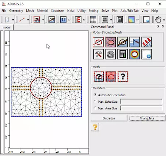Select boundary load arrows mode icon
The height and width of the screenshot is (156, 166).
click(146, 42)
